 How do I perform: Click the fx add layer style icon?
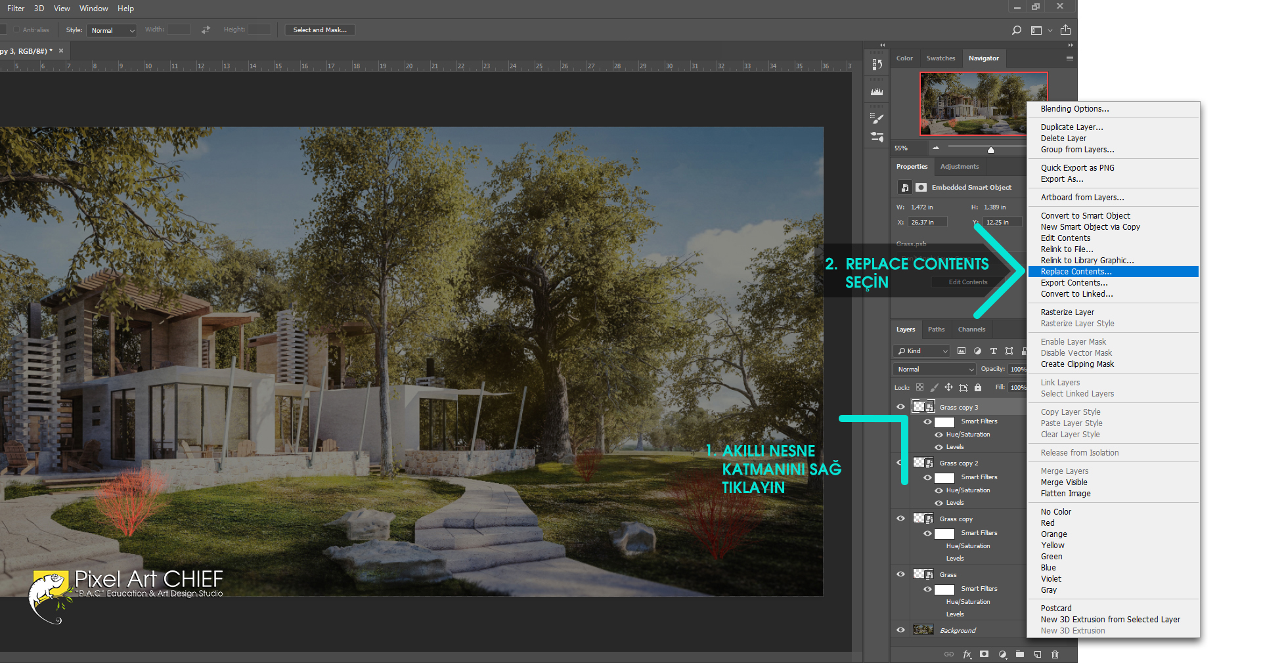click(x=967, y=654)
